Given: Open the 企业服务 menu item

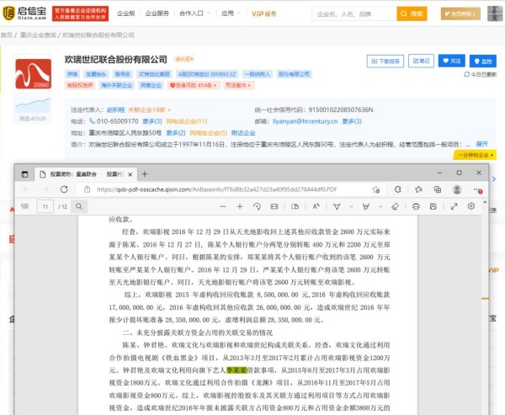Looking at the screenshot, I should tap(157, 13).
